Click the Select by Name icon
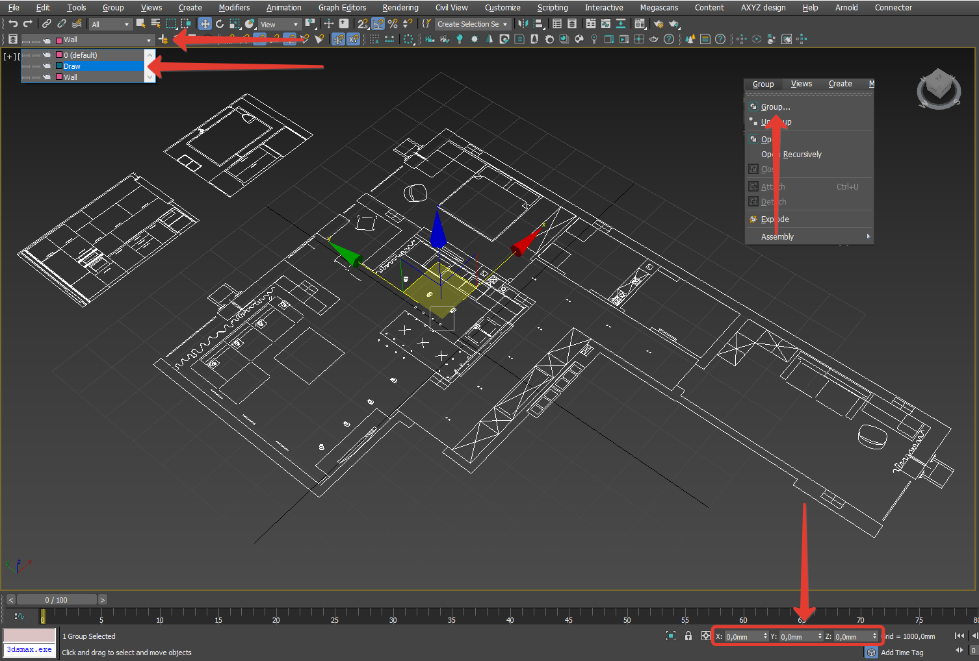Screen dimensions: 979x661 point(156,24)
